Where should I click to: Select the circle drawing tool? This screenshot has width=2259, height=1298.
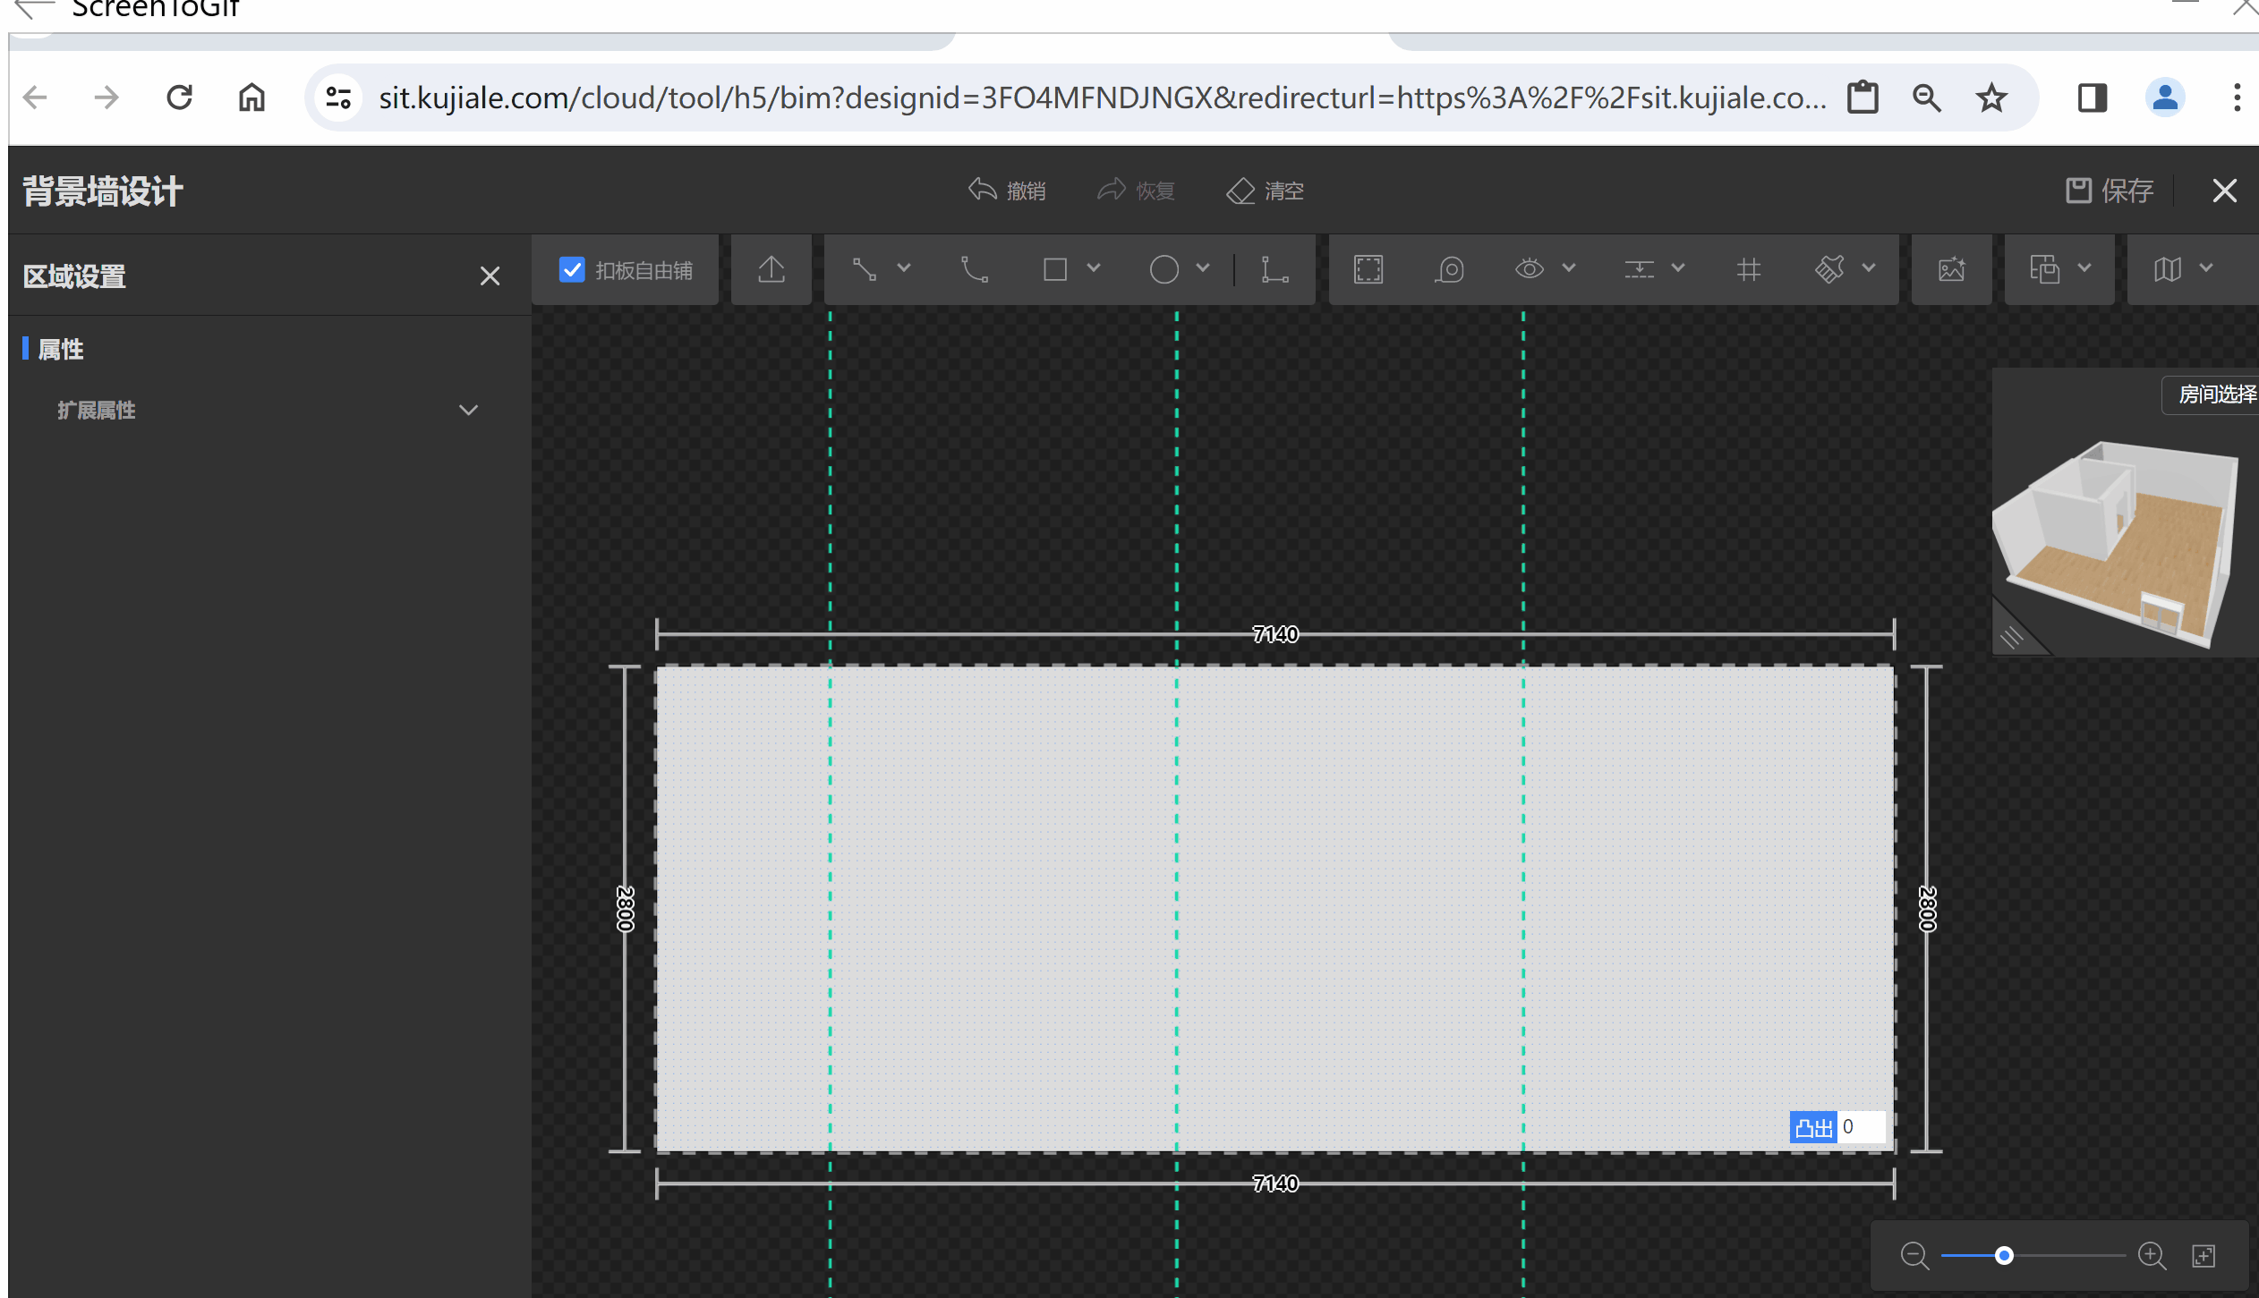coord(1164,269)
